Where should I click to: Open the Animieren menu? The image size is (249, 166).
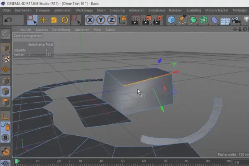137,10
